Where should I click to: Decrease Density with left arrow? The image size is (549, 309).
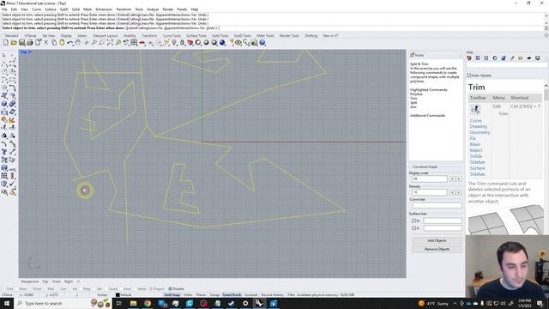[452, 192]
